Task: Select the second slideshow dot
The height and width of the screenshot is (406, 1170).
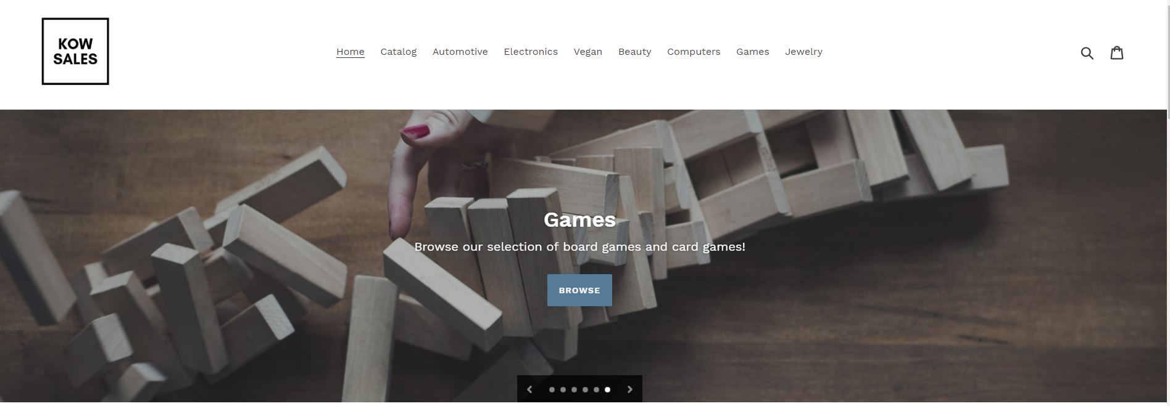Action: tap(563, 389)
